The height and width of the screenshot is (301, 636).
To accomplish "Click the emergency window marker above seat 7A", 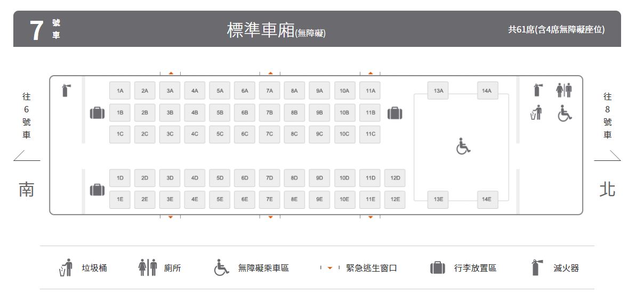I will click(x=270, y=73).
